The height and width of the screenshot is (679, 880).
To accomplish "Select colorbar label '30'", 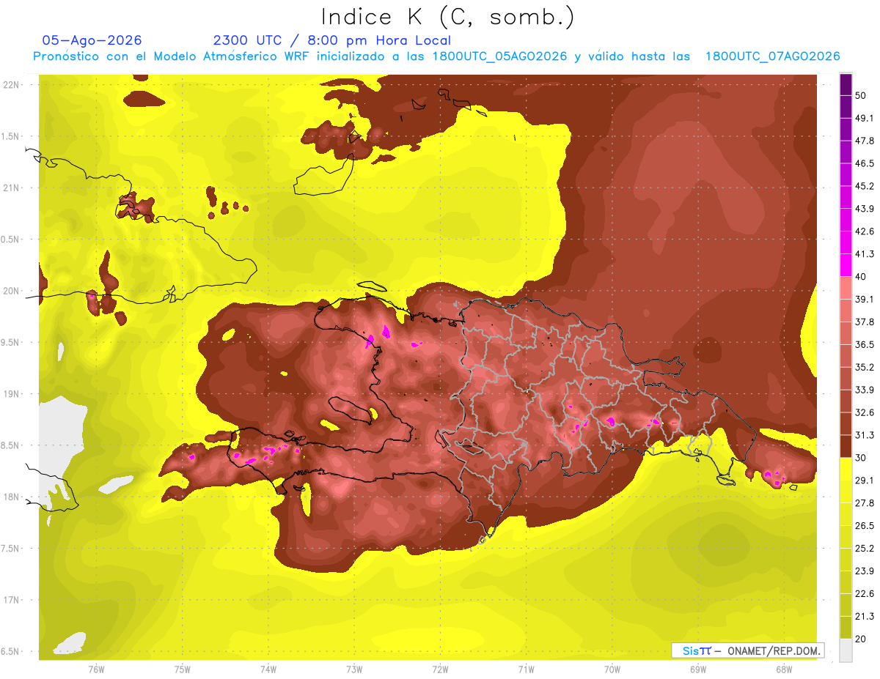I will (x=862, y=458).
